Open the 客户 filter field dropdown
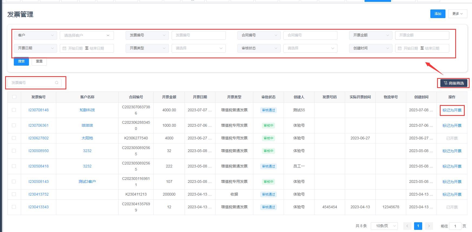472x232 pixels. pos(35,35)
